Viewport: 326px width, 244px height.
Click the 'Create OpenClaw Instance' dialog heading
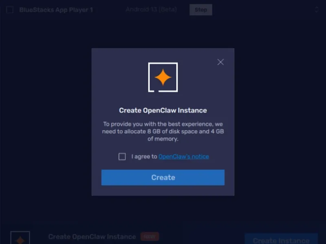(163, 110)
